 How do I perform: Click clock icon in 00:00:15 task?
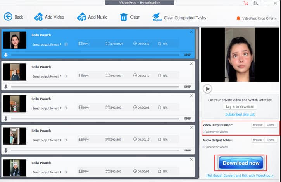[x=135, y=139]
